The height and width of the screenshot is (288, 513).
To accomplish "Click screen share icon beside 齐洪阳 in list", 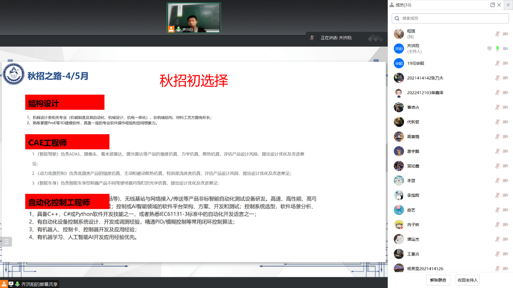I will 489,48.
